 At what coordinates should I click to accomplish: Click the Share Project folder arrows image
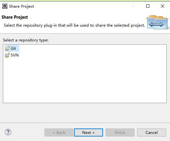click(x=157, y=22)
